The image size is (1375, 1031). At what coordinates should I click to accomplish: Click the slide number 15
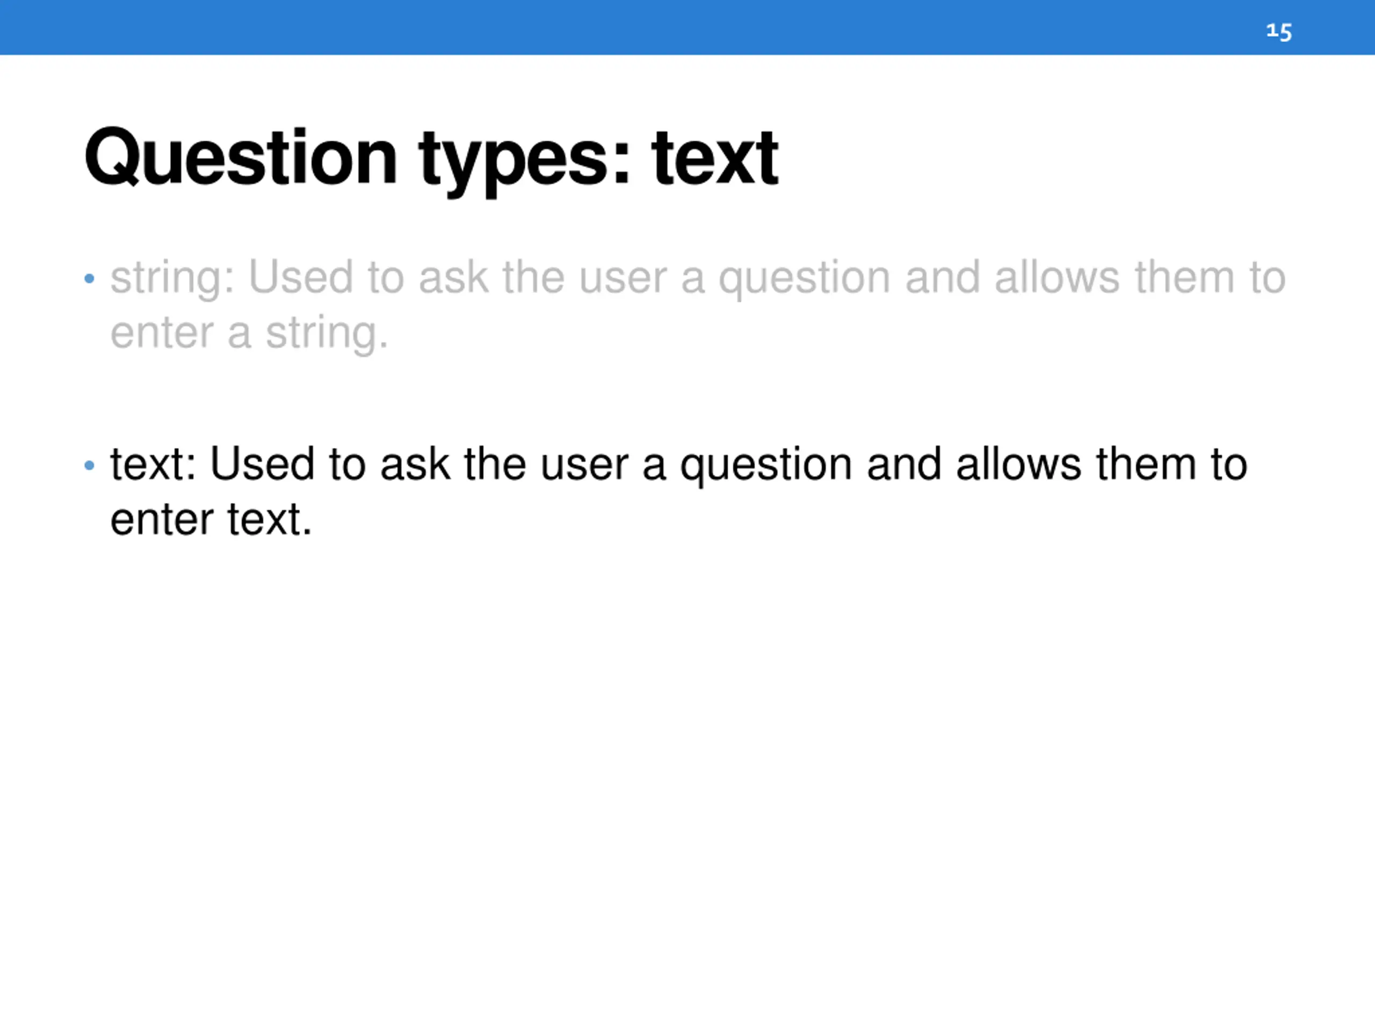[1279, 31]
